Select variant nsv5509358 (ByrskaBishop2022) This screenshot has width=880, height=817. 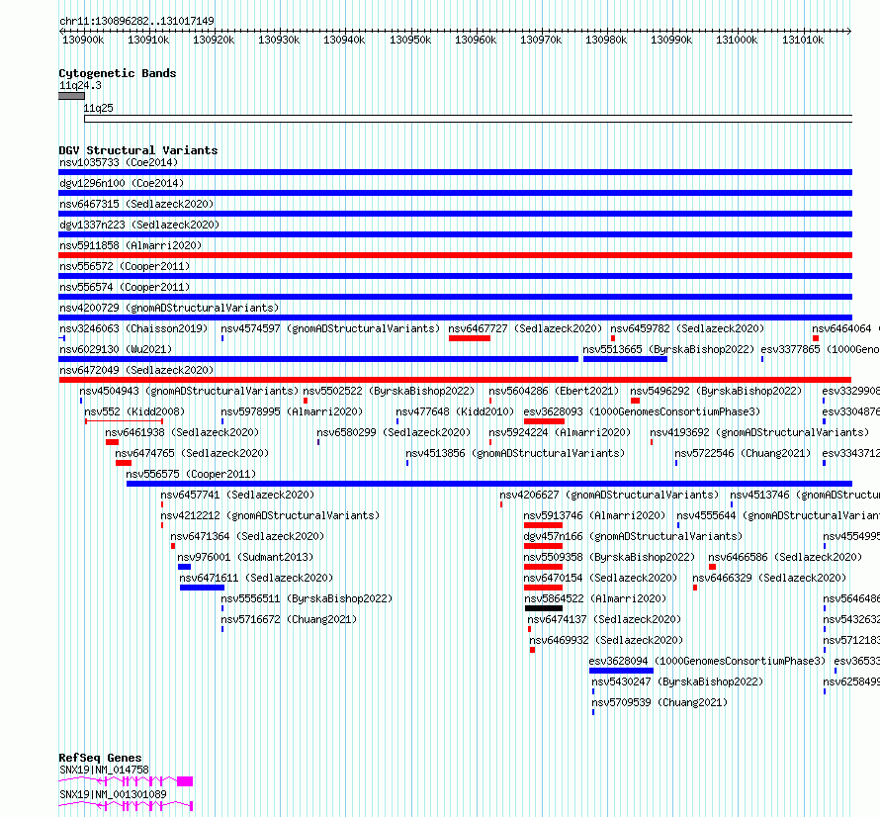543,567
